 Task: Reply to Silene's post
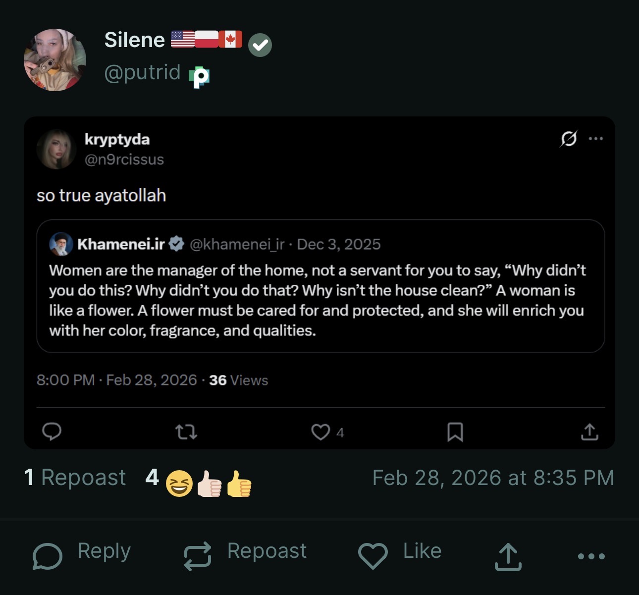(x=82, y=553)
